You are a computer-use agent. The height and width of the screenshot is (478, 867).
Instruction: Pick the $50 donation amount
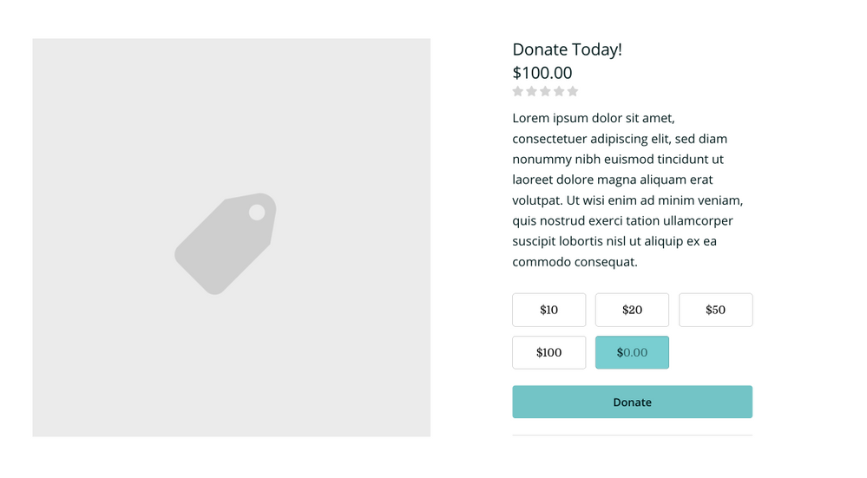tap(715, 310)
